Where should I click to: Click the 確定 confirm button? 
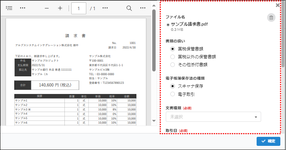pyautogui.click(x=268, y=141)
